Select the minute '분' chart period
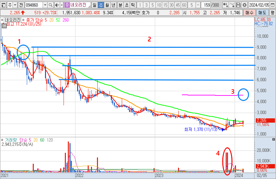 pyautogui.click(x=120, y=5)
